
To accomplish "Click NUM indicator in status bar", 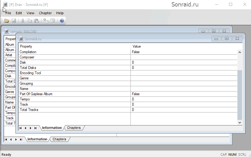I will pyautogui.click(x=232, y=155).
